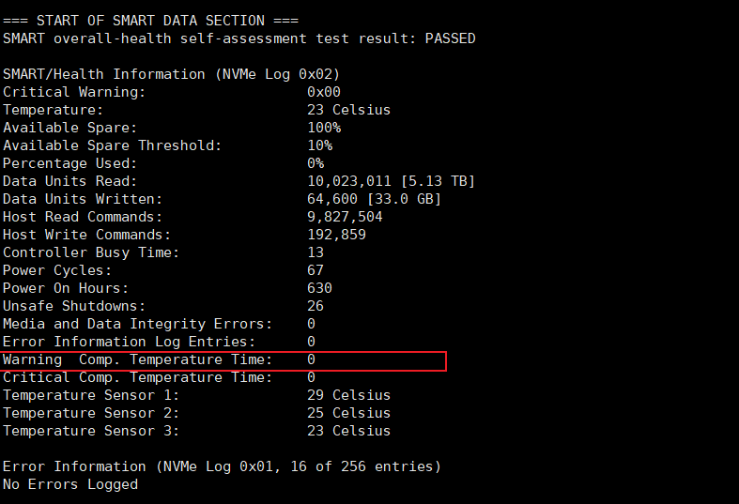Image resolution: width=739 pixels, height=504 pixels.
Task: Click the Host Read Commands 9,827,504 value
Action: [x=345, y=217]
